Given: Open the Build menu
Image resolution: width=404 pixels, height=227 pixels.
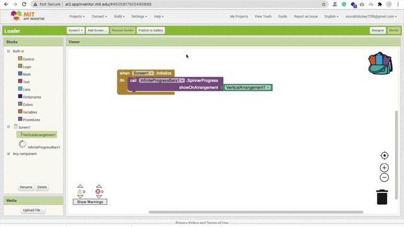Looking at the screenshot, I should pyautogui.click(x=119, y=16).
